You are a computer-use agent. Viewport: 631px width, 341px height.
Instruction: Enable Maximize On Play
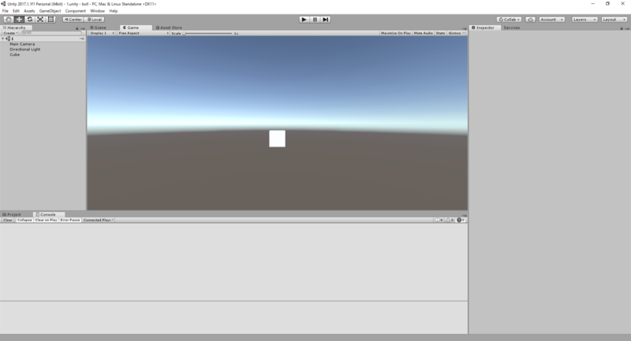396,33
